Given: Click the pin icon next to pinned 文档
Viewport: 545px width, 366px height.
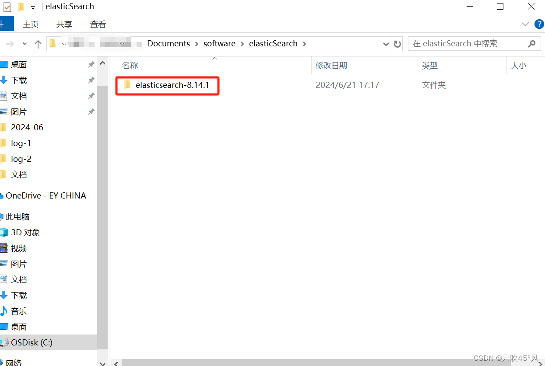Looking at the screenshot, I should pyautogui.click(x=91, y=96).
